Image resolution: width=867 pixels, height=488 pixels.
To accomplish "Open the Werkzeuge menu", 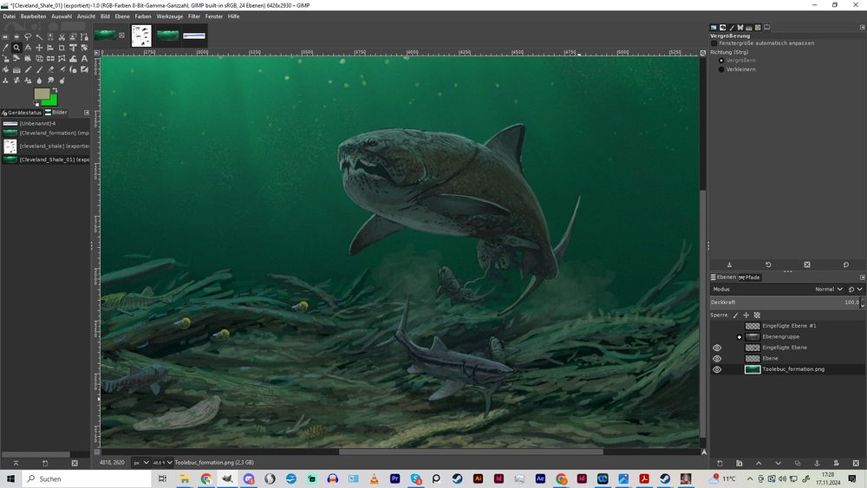I will [170, 16].
